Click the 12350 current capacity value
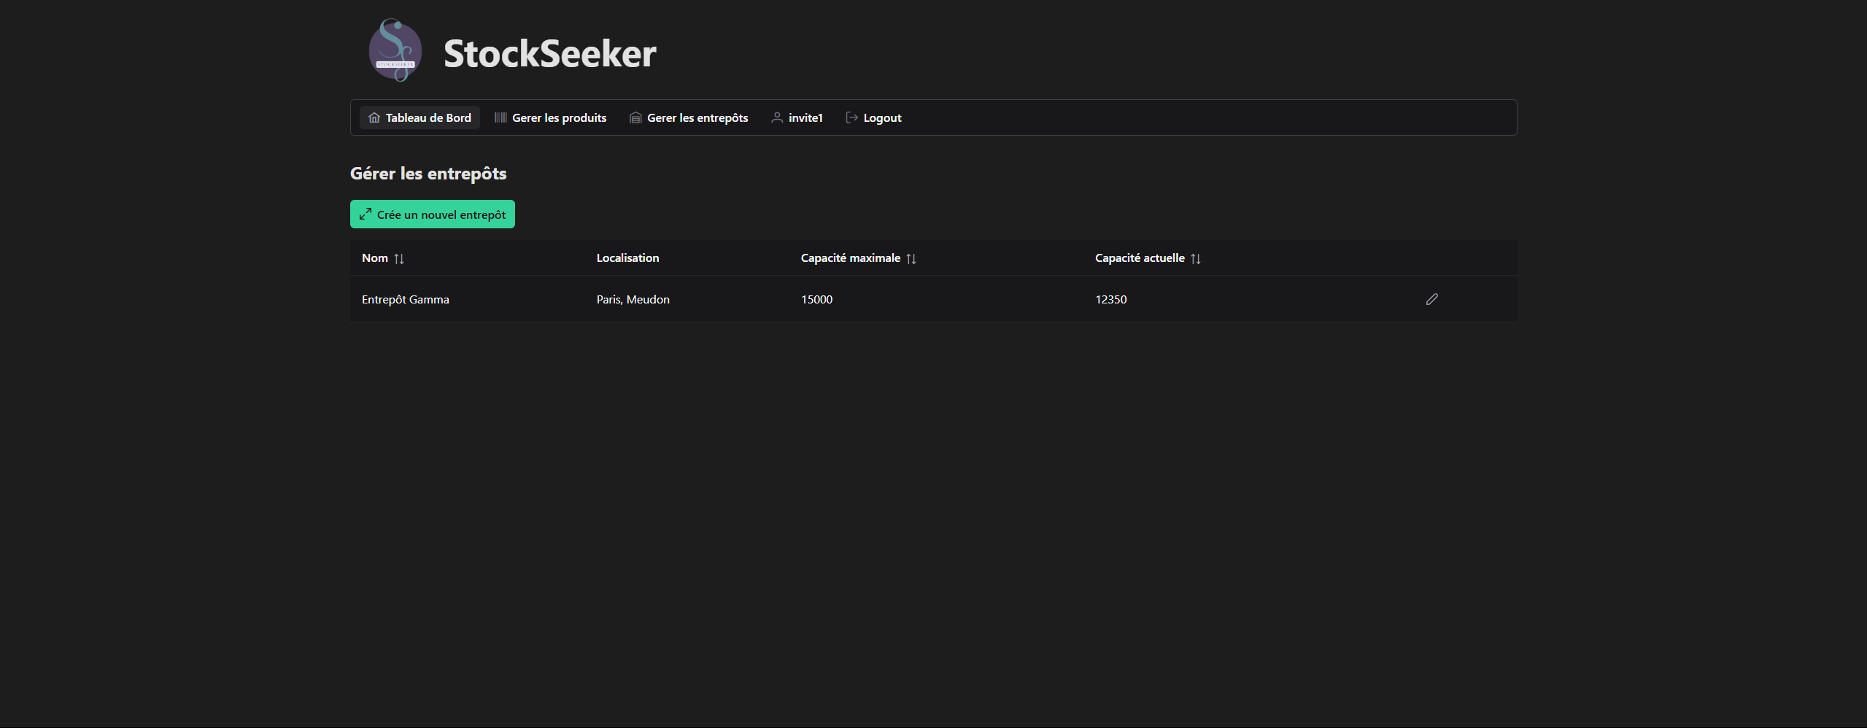This screenshot has width=1867, height=728. pos(1111,300)
